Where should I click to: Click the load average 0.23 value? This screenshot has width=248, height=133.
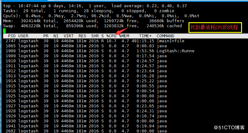click(x=151, y=6)
